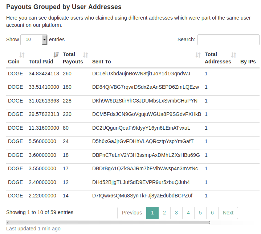This screenshot has height=234, width=261.
Task: Click the Sent To column sort icon
Action: [x=198, y=55]
